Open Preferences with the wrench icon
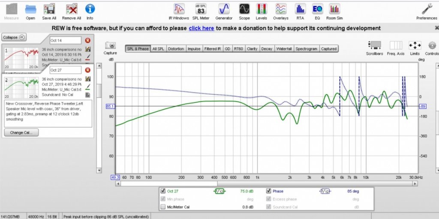Screen dimensions: 439x219 tap(427, 9)
